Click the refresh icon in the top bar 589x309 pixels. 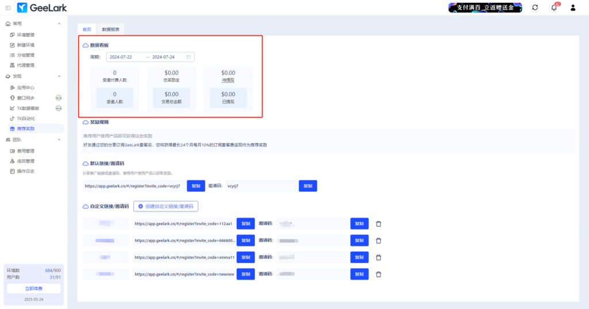[x=535, y=7]
